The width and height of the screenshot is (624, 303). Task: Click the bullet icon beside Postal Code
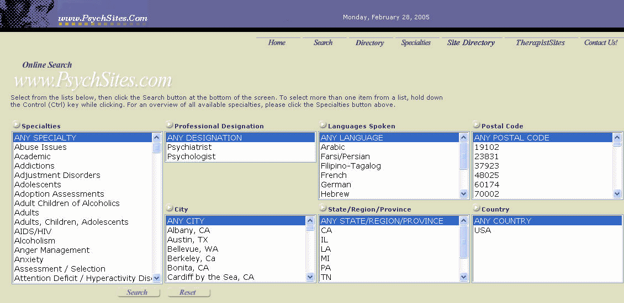pyautogui.click(x=477, y=125)
